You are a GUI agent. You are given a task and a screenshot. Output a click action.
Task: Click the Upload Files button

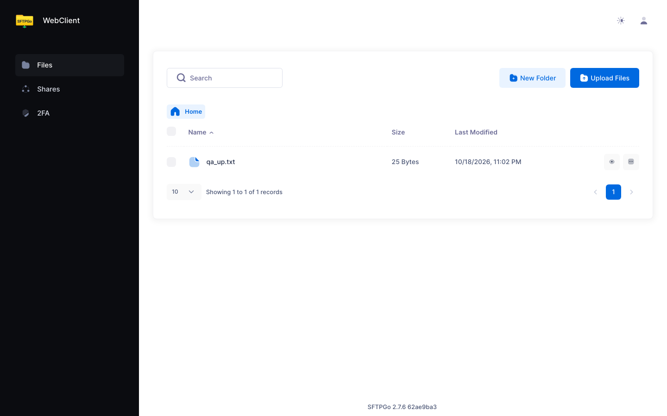click(604, 78)
